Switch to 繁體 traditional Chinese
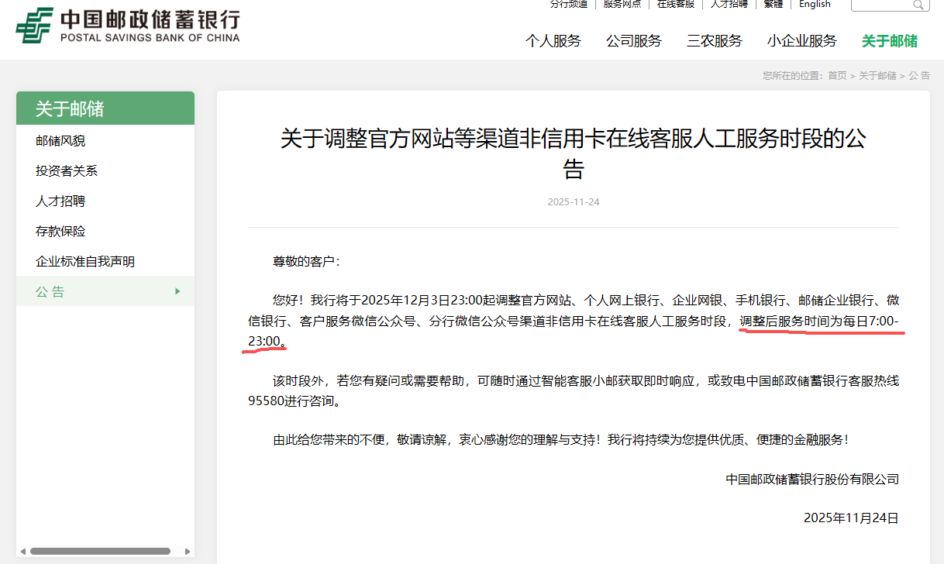Image resolution: width=944 pixels, height=564 pixels. 773,5
